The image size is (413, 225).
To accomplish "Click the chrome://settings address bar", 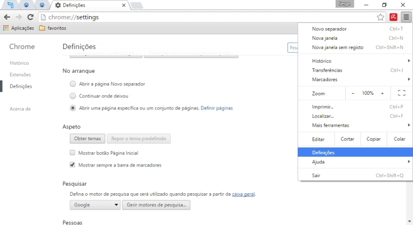I will click(x=208, y=17).
